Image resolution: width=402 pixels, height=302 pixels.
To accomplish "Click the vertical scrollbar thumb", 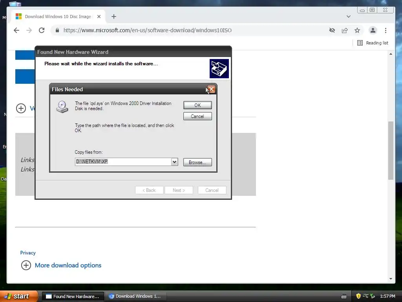I will [391, 151].
